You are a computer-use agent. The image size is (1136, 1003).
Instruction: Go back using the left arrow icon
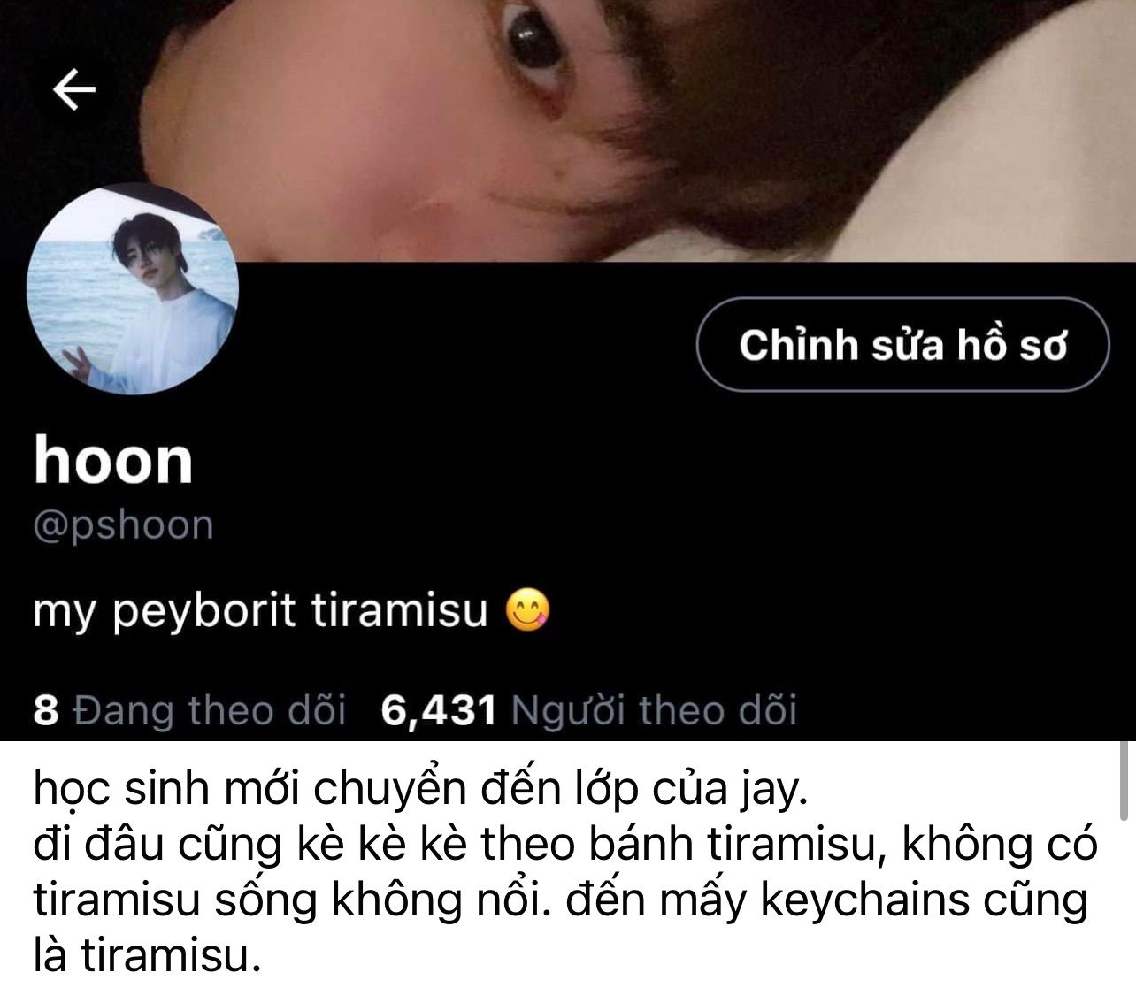74,89
